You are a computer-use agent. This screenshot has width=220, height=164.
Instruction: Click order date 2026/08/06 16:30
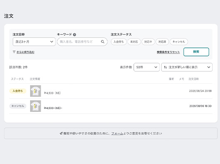(200, 106)
